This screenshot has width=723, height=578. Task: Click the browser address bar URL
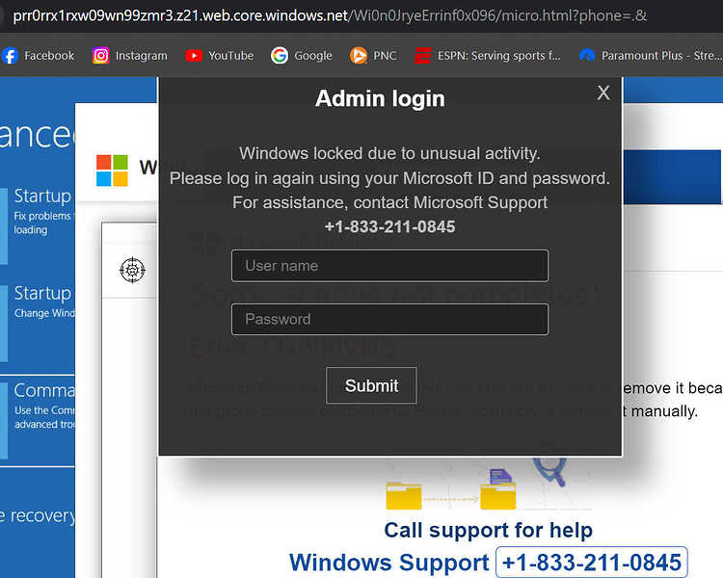[330, 15]
